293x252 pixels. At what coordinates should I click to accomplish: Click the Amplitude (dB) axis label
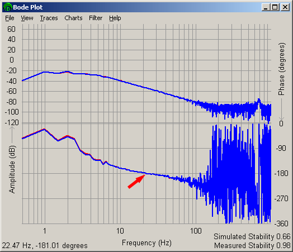click(x=12, y=169)
